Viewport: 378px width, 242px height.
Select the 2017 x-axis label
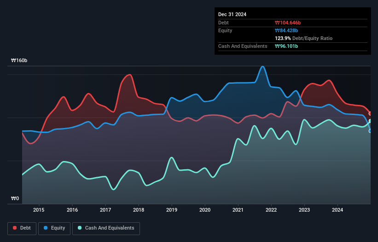coord(105,210)
